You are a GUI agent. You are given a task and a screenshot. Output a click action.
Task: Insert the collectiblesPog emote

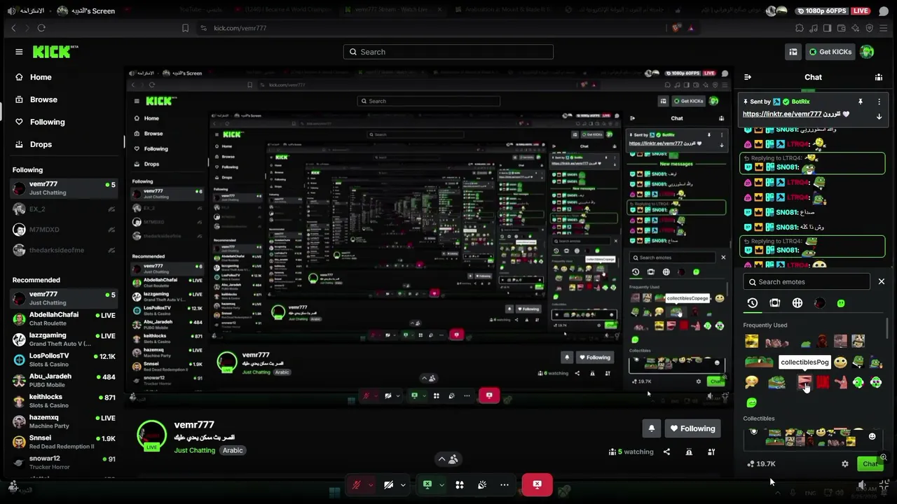pos(805,382)
